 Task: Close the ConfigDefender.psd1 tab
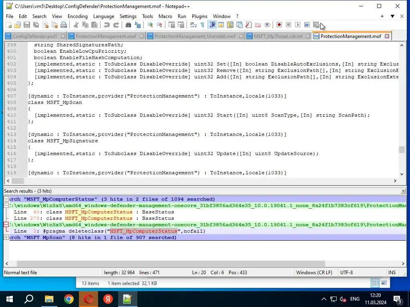tap(63, 36)
